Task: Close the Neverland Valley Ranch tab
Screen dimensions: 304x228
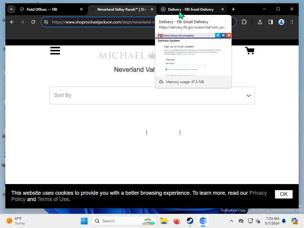Action: pyautogui.click(x=152, y=9)
